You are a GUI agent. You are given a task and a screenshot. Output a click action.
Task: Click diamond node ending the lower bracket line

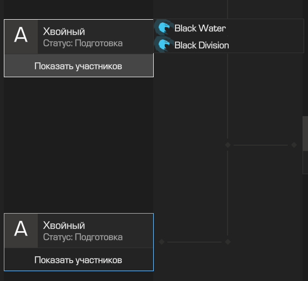(228, 242)
